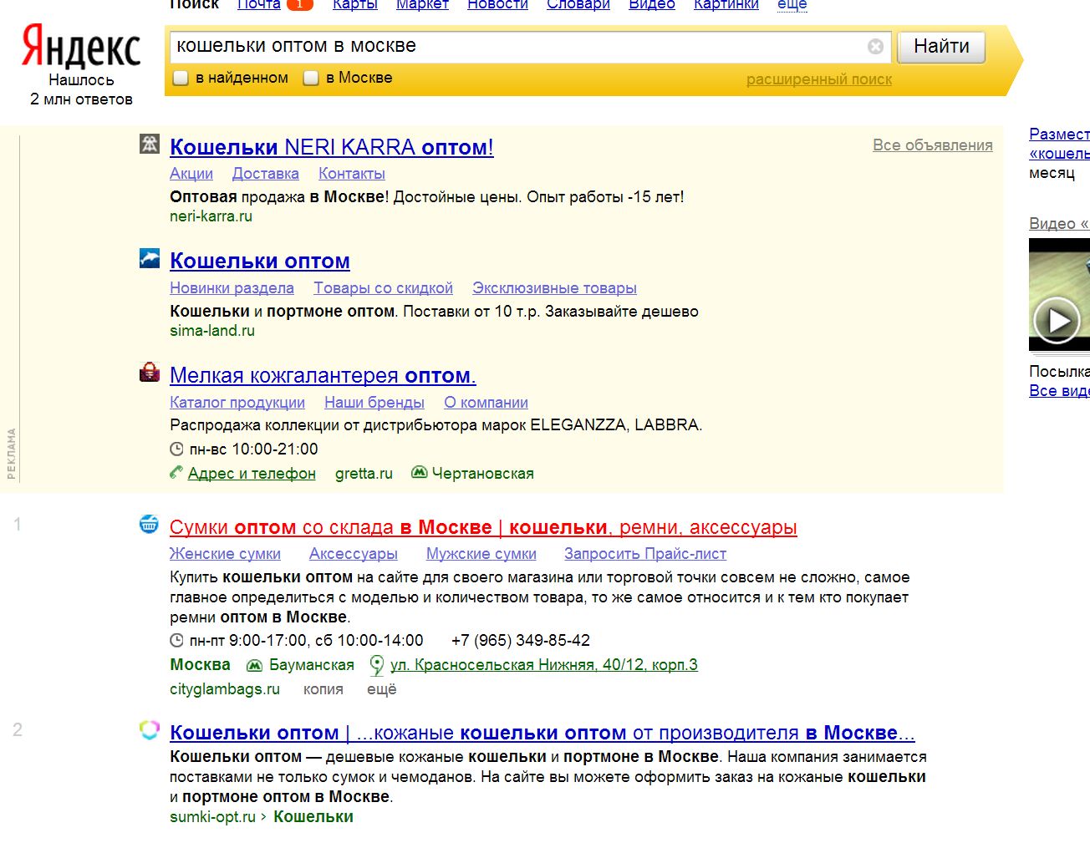Click the map pin icon beside Krasnoselskaya address

[377, 665]
